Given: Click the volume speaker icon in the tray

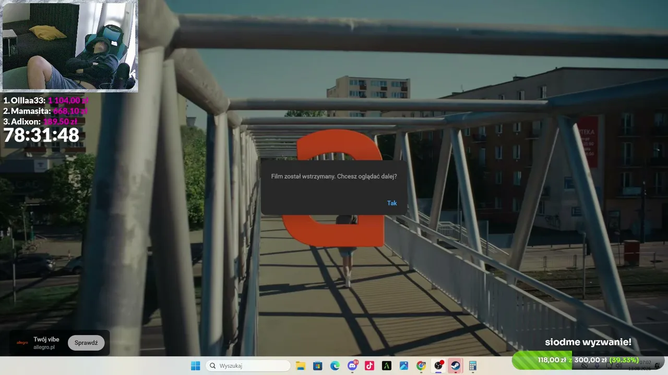Looking at the screenshot, I should pyautogui.click(x=619, y=366).
